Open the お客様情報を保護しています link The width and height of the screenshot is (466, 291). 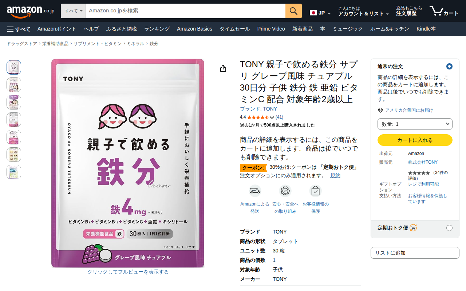pyautogui.click(x=428, y=199)
